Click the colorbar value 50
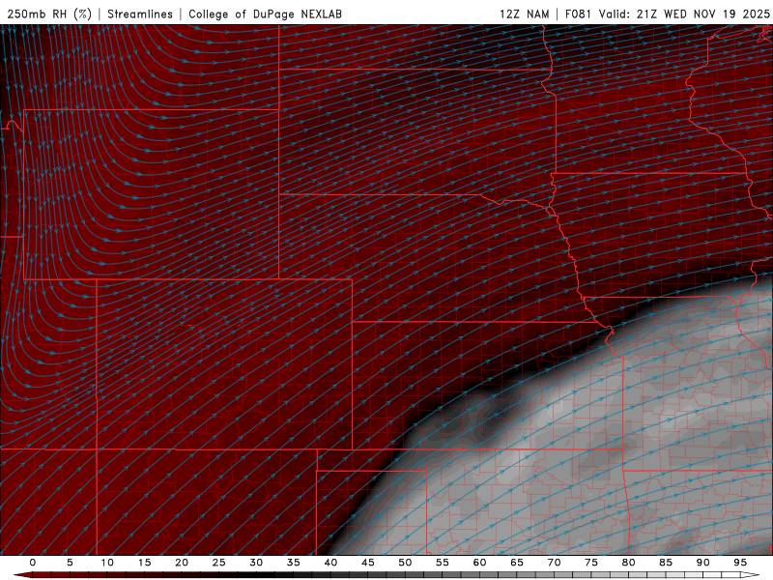 tap(405, 563)
